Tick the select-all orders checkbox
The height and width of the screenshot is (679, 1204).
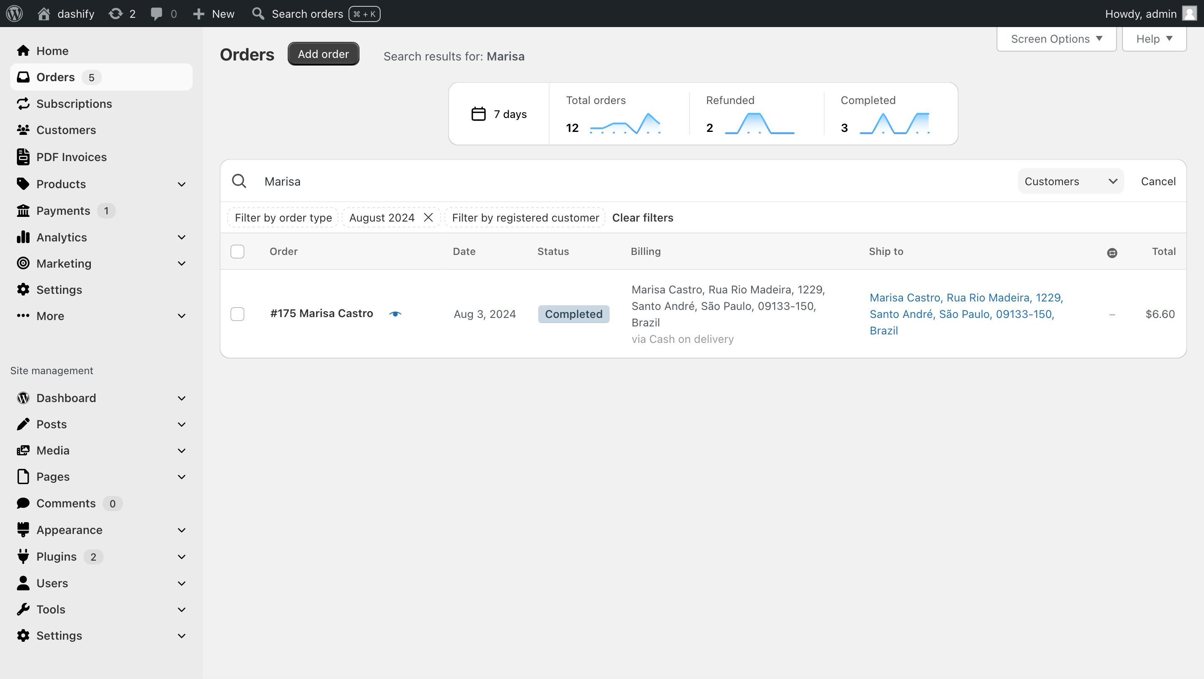(237, 252)
